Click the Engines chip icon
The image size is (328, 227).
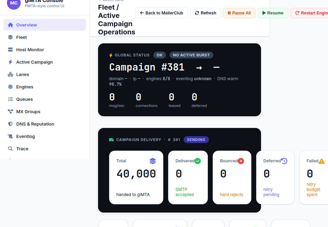10,87
